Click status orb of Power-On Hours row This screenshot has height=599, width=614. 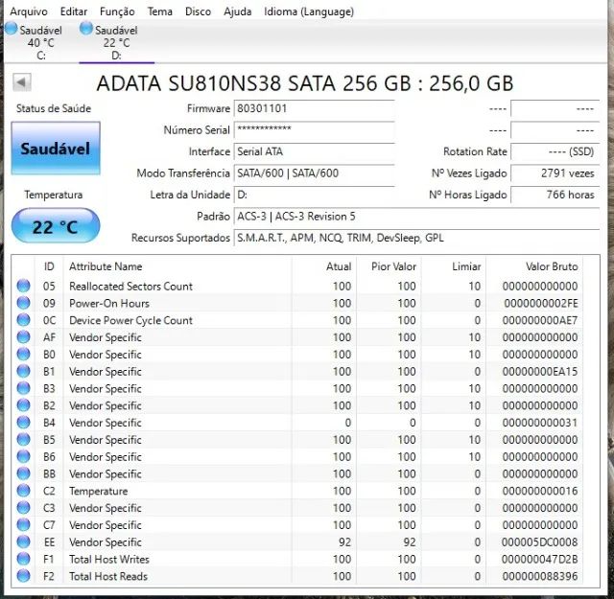[x=23, y=303]
